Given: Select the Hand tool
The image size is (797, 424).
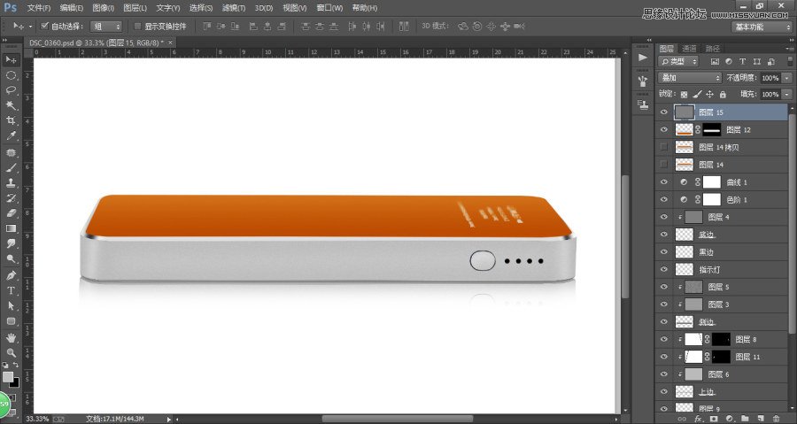Looking at the screenshot, I should (x=11, y=337).
